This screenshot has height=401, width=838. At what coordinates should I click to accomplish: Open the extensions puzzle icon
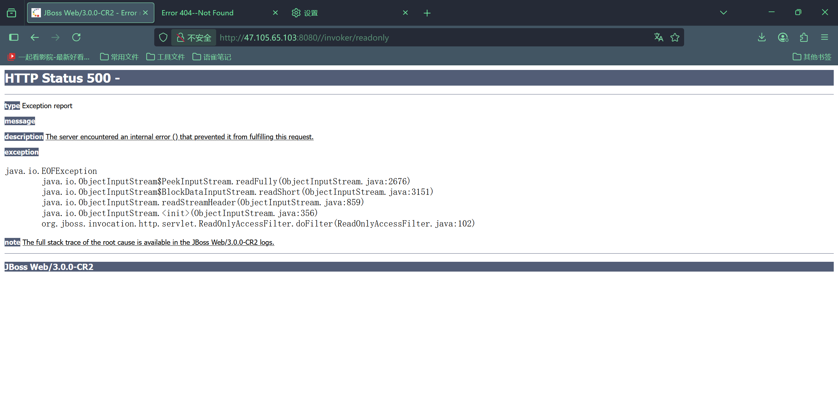pyautogui.click(x=804, y=37)
